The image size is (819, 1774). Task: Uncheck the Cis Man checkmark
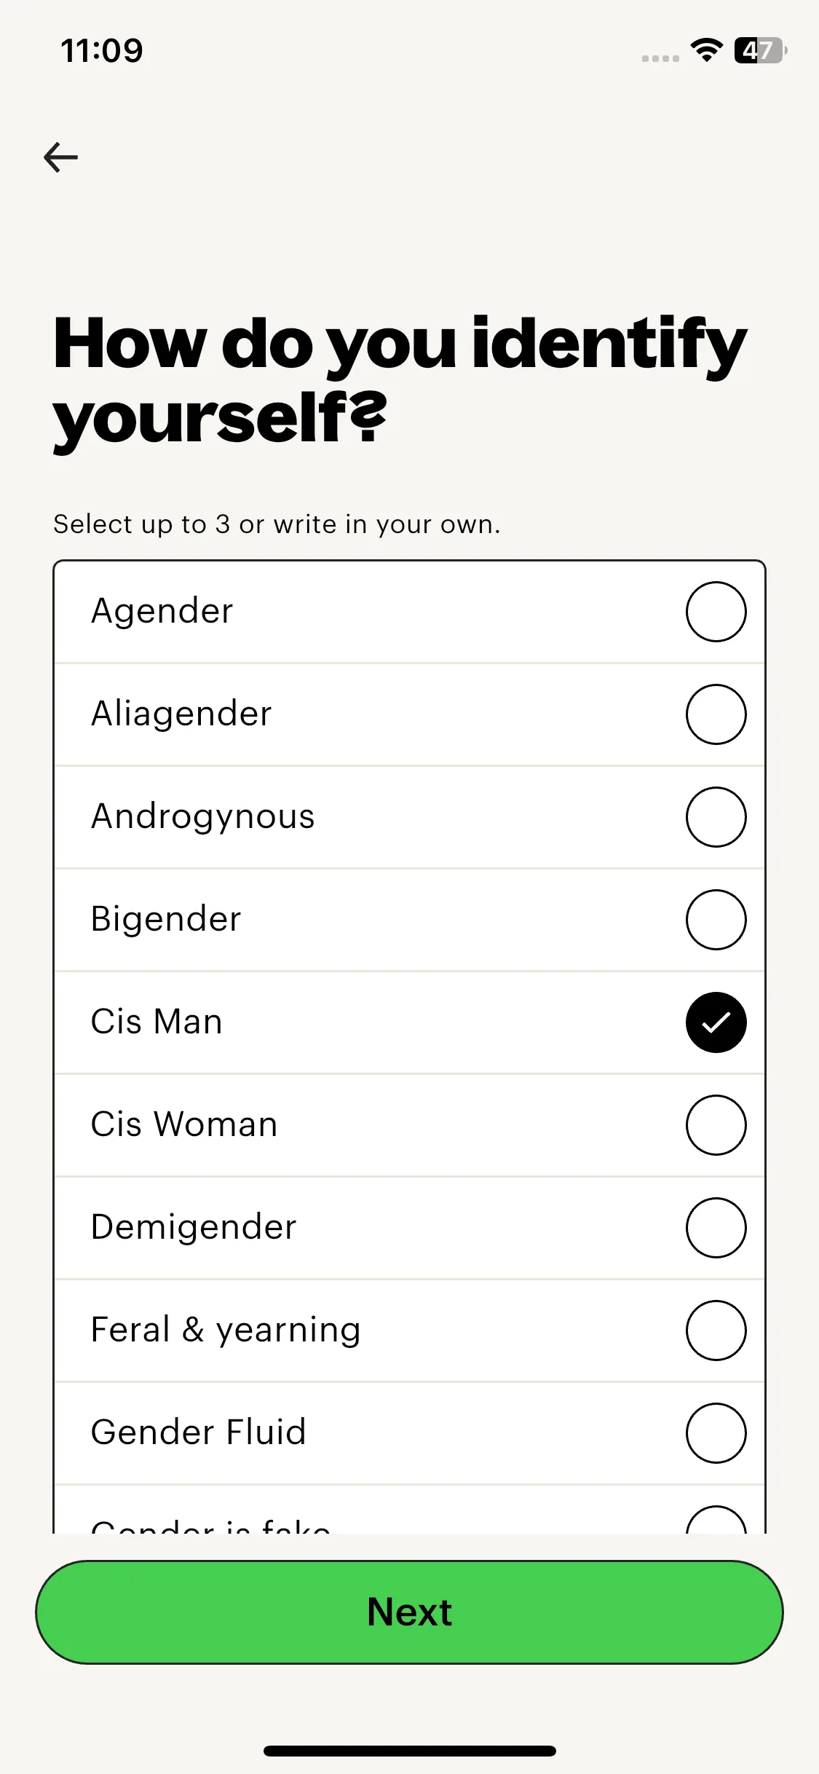(x=716, y=1022)
